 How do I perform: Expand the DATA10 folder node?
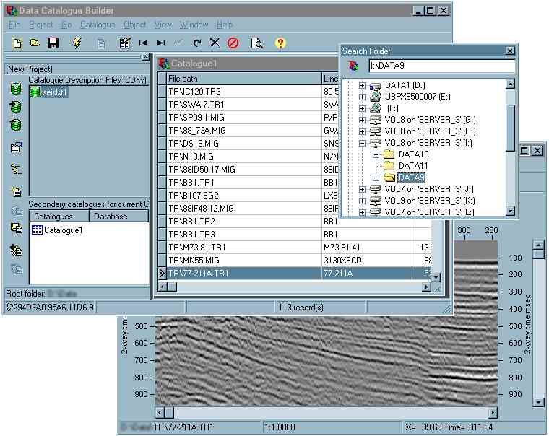(376, 154)
